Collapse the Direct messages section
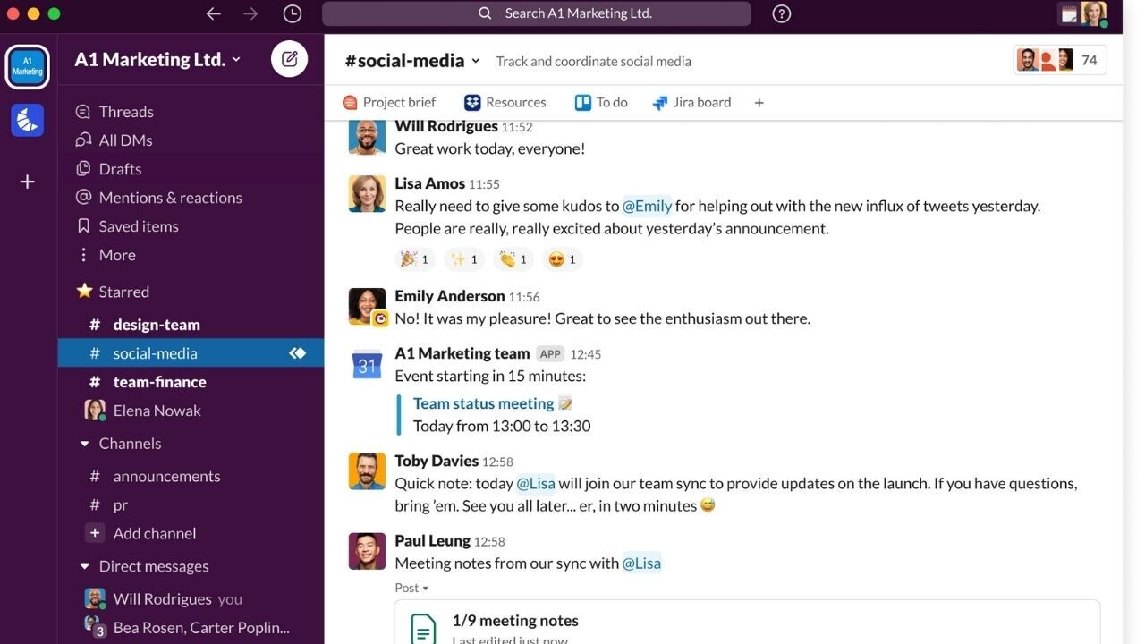 pos(85,566)
